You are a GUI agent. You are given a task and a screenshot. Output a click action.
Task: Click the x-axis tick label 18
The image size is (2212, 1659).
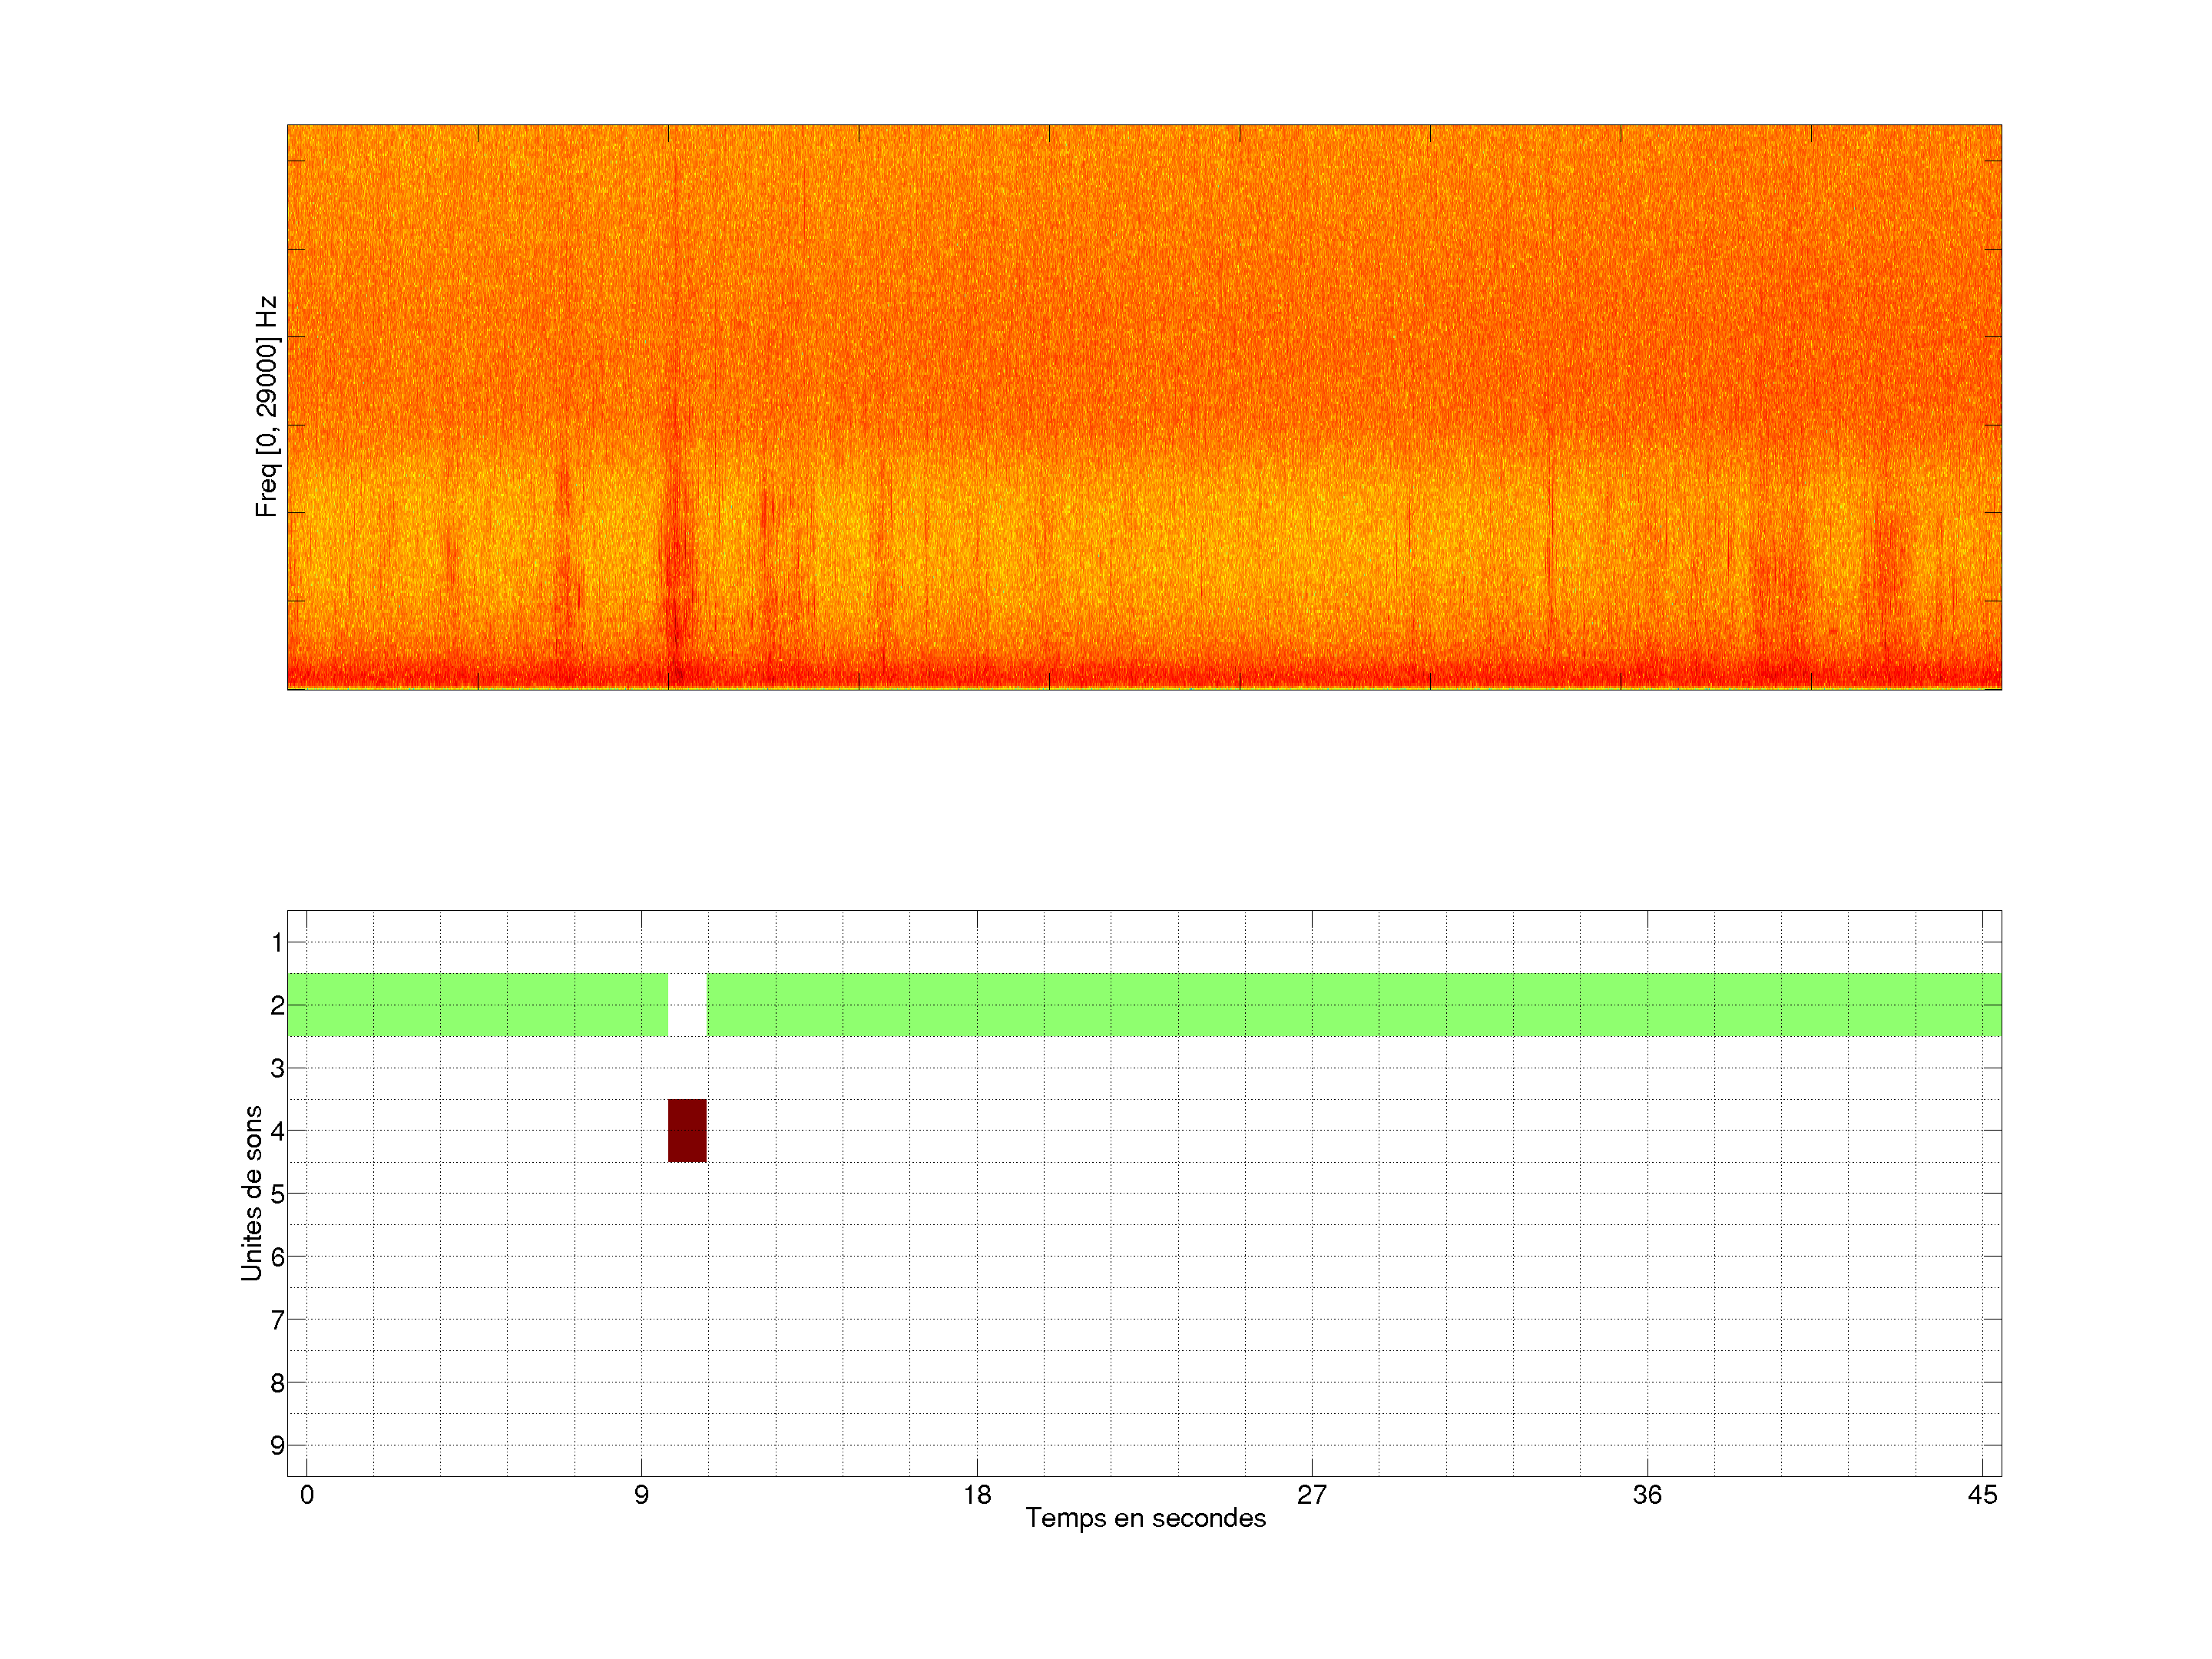coord(977,1495)
